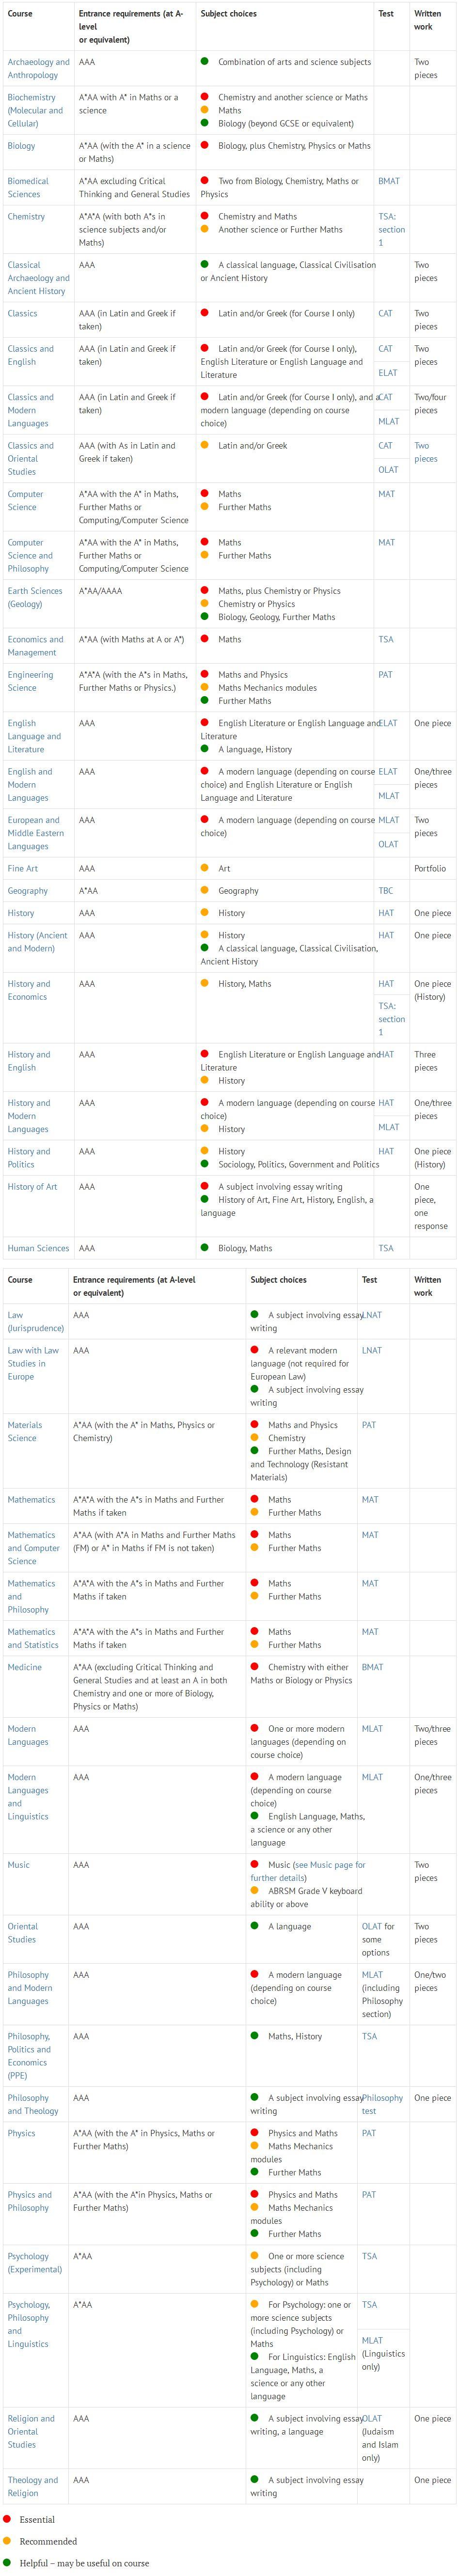
Task: Click the TBC test link for Geography
Action: [385, 890]
